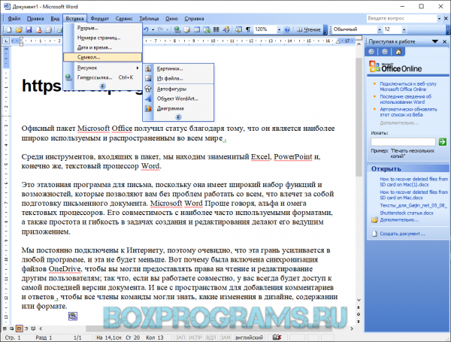Click the Картинки clip art icon
Screen dimensions: 451x342
tap(148, 68)
